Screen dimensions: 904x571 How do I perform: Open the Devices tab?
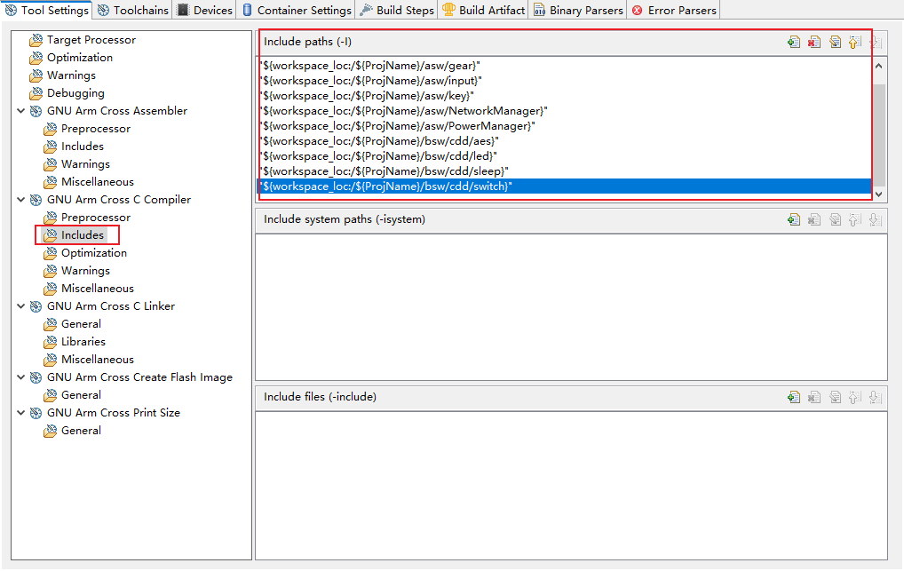[x=204, y=10]
